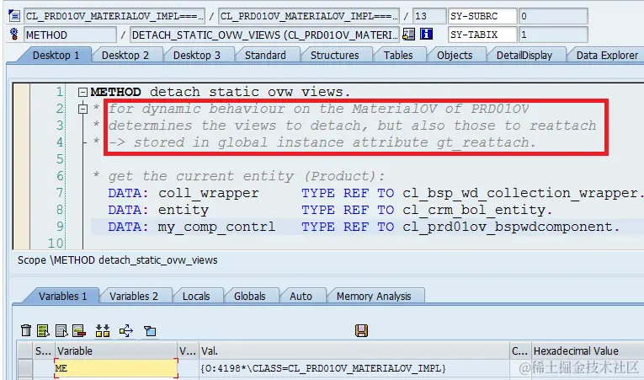Screen dimensions: 644x380
Task: Click the source program list icon
Action: coord(14,16)
